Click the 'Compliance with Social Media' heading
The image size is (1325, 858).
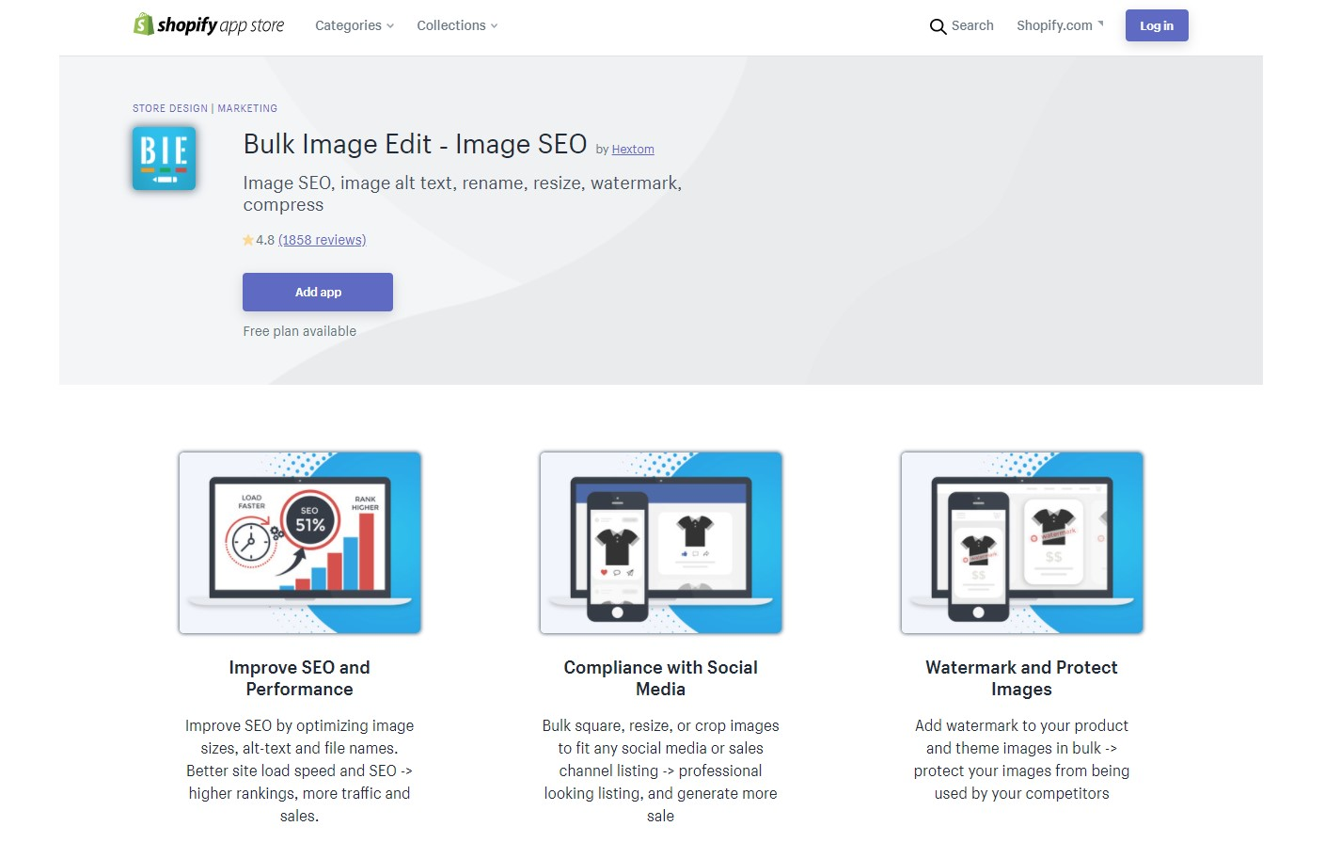661,678
